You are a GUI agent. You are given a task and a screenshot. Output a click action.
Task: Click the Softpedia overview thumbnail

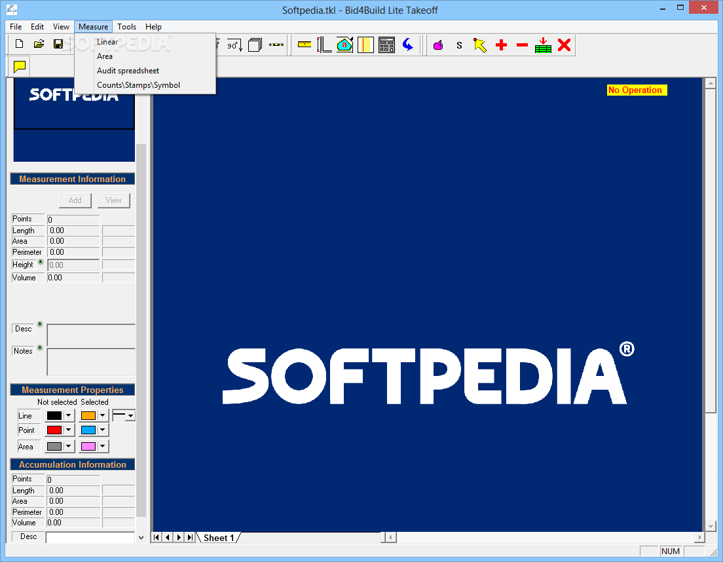[74, 120]
